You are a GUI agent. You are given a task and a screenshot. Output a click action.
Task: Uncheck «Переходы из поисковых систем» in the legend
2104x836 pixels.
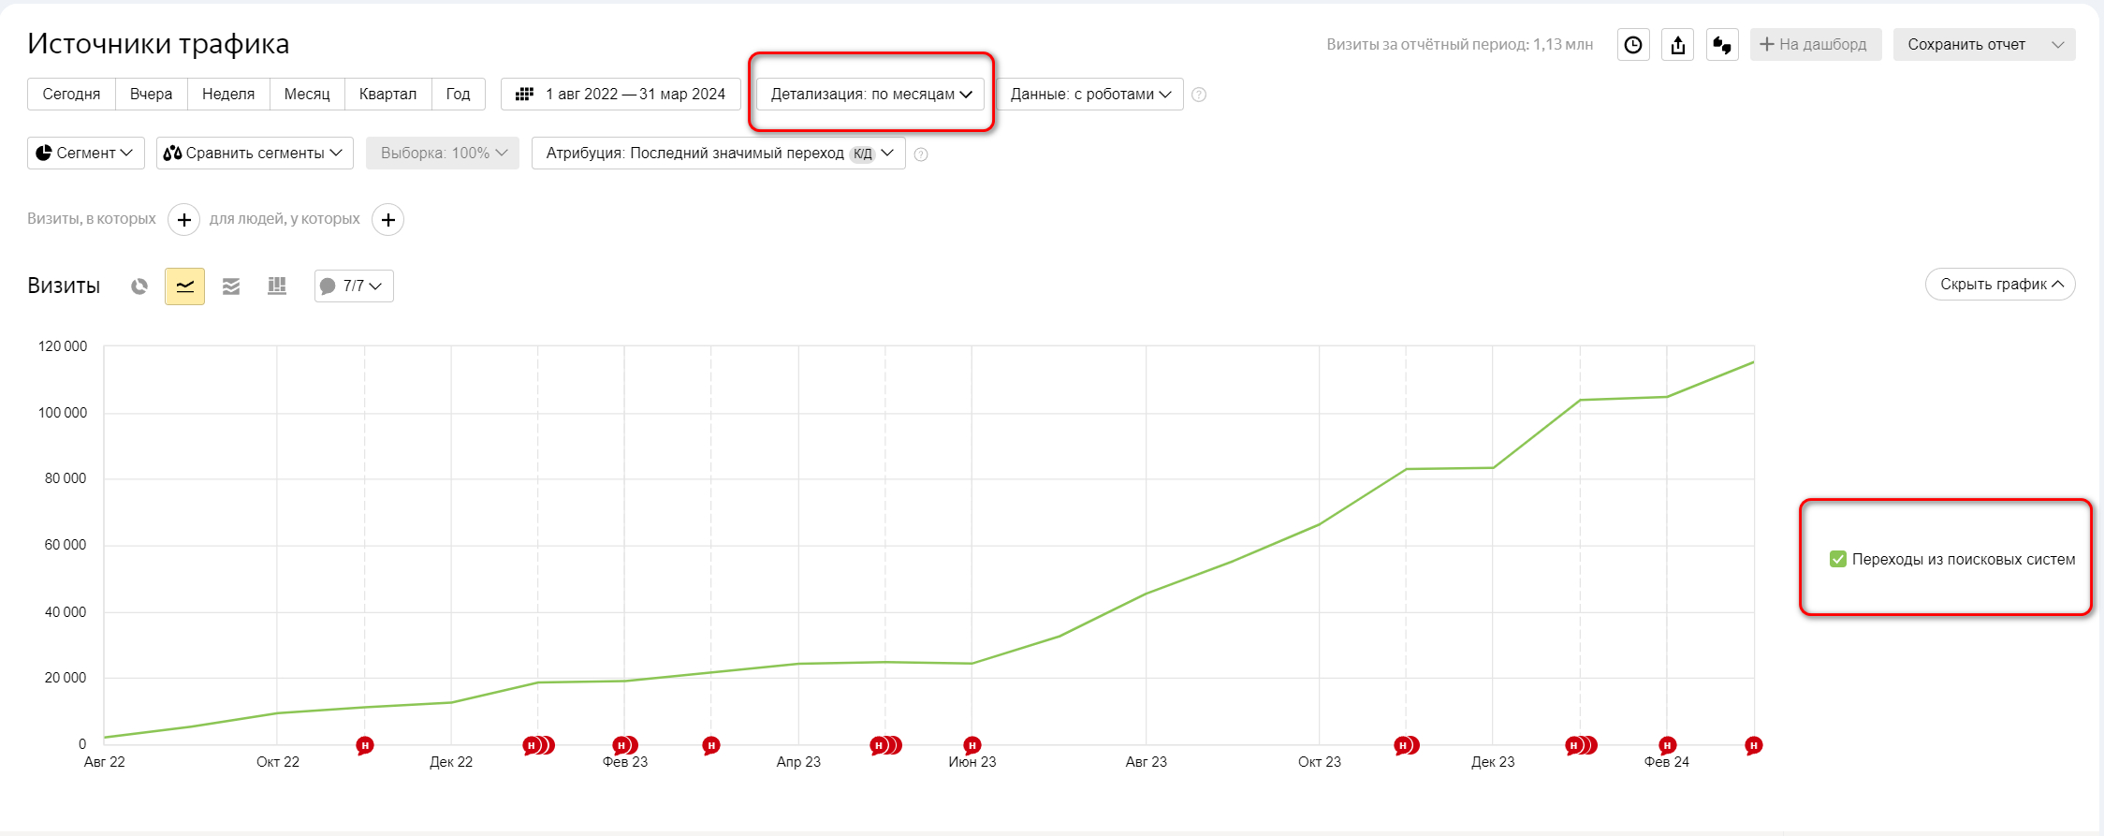coord(1838,560)
